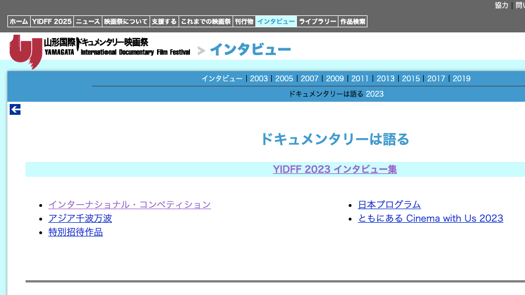Select 映画祭について in the top menu
This screenshot has width=525, height=295.
126,22
